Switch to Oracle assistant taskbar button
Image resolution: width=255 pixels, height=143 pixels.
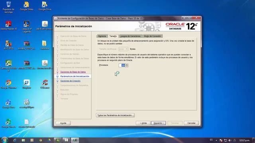click(75, 140)
